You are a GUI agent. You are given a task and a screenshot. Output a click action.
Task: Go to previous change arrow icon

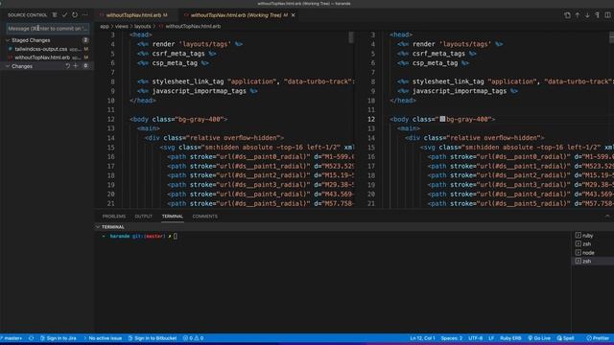(x=578, y=15)
